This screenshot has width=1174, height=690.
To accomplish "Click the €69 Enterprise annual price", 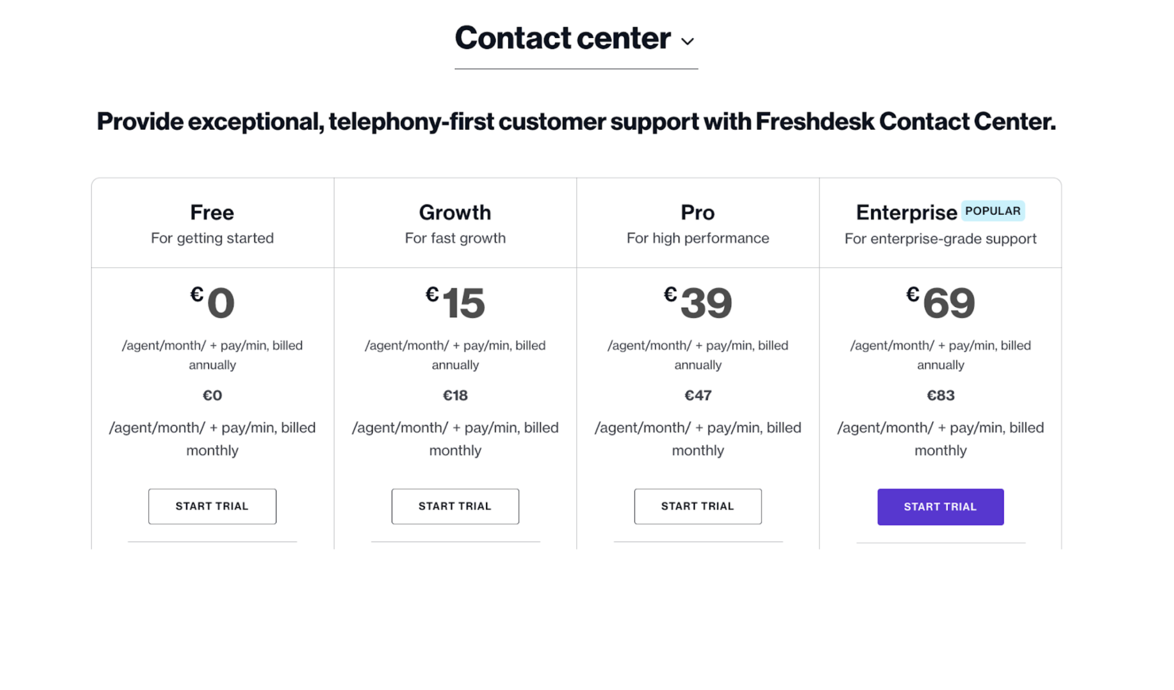I will click(941, 303).
